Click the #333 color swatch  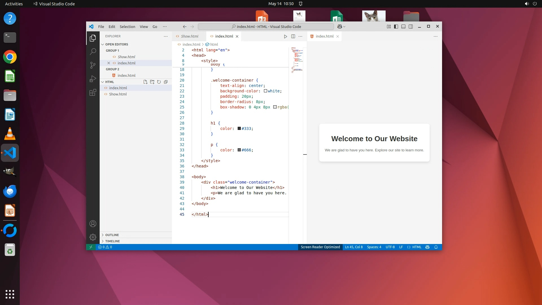239,128
